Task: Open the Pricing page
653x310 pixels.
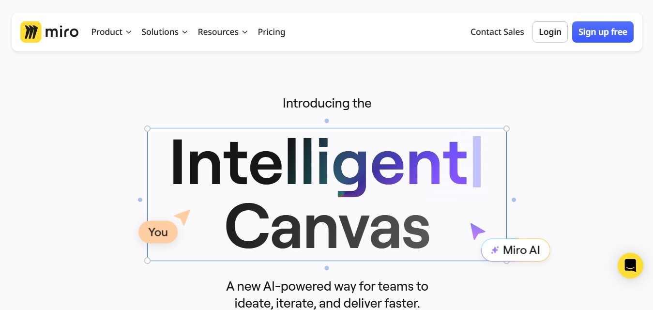Action: [x=272, y=32]
